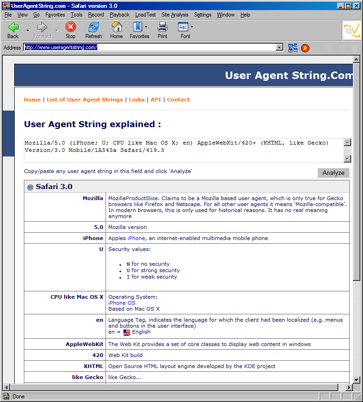Open the API link

(x=156, y=100)
